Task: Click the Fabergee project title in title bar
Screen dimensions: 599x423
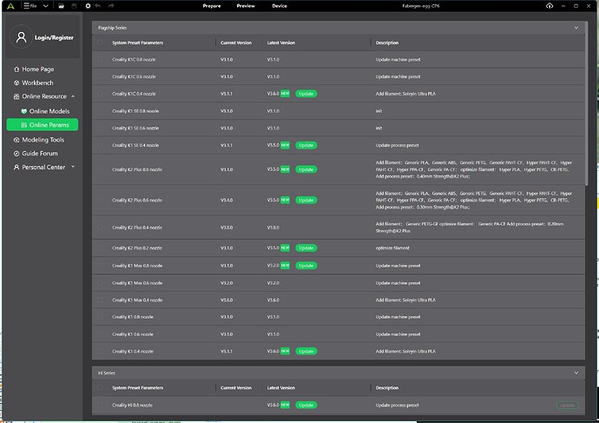Action: point(420,6)
